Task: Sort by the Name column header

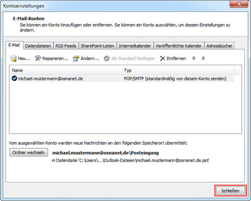Action: (x=65, y=70)
